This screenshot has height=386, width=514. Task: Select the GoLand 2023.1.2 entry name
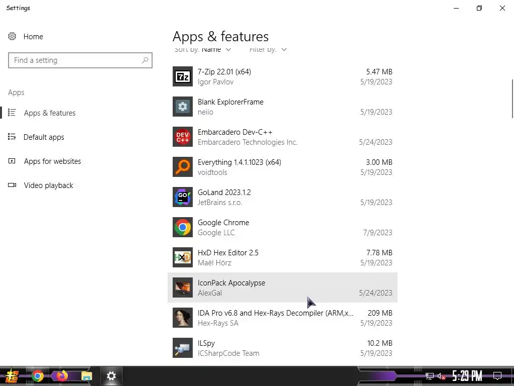[224, 192]
